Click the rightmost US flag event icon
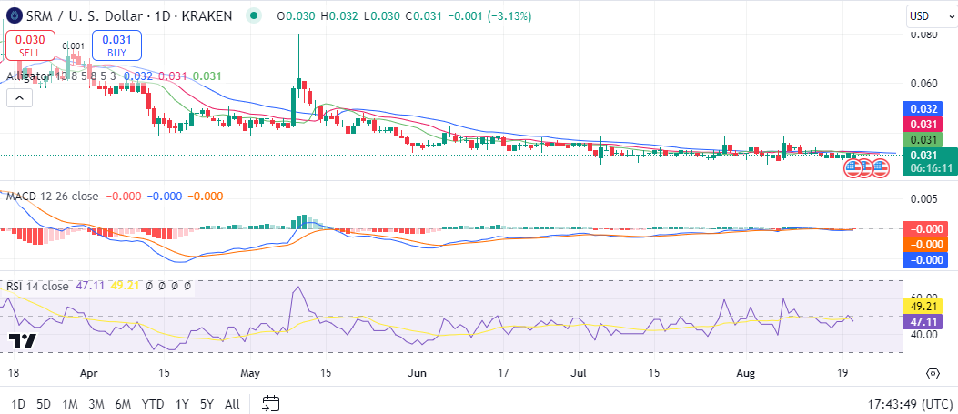The height and width of the screenshot is (414, 958). pyautogui.click(x=880, y=168)
